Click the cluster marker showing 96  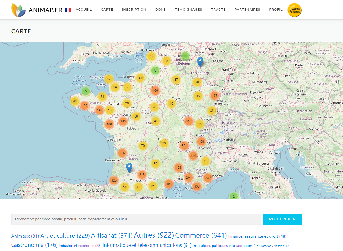(x=153, y=186)
